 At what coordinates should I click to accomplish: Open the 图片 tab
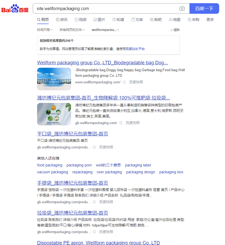tap(99, 20)
